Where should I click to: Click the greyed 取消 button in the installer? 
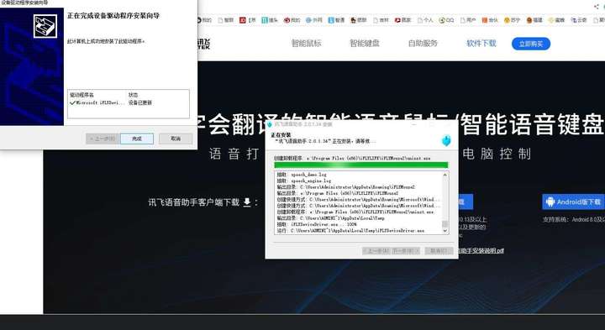(x=439, y=251)
